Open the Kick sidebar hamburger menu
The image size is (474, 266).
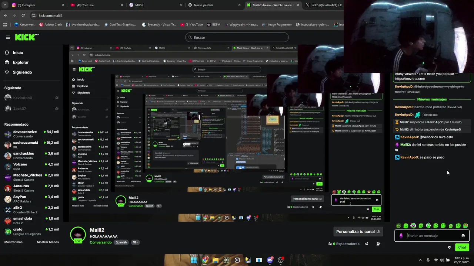[x=8, y=37]
